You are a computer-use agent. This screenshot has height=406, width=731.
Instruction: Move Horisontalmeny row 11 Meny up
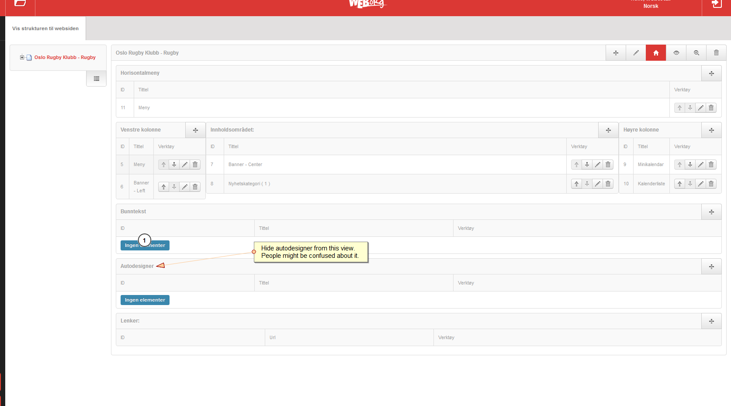click(x=679, y=108)
